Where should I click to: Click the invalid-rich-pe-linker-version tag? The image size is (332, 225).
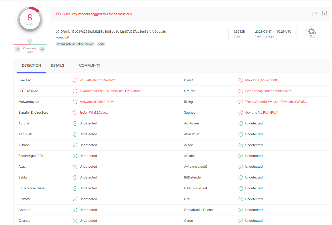(x=75, y=44)
